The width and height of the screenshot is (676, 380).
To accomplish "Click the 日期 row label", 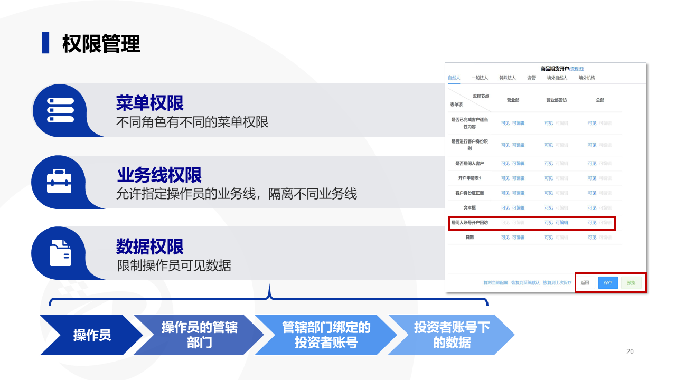I will pos(470,237).
